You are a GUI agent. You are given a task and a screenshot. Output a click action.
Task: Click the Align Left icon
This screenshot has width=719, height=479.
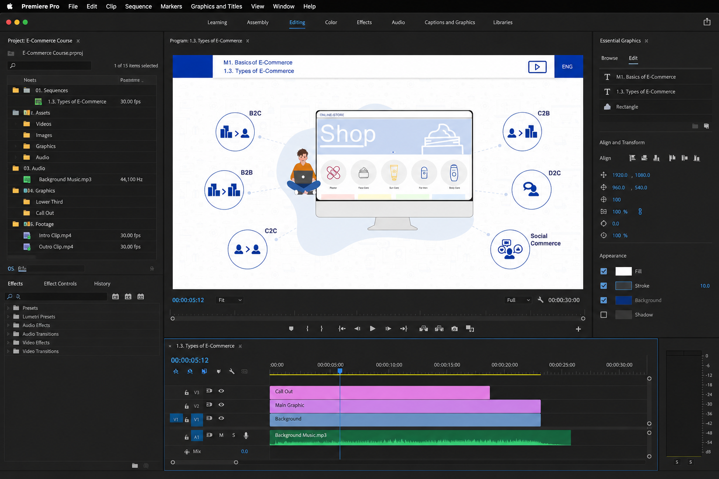click(632, 158)
